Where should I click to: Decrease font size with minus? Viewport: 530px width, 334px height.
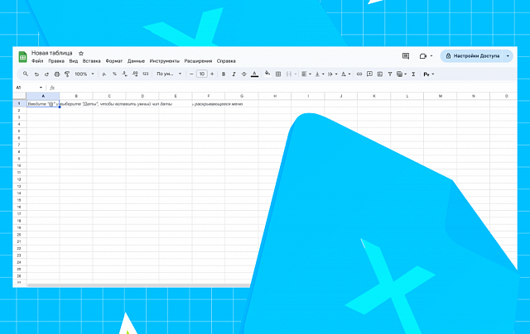click(191, 74)
